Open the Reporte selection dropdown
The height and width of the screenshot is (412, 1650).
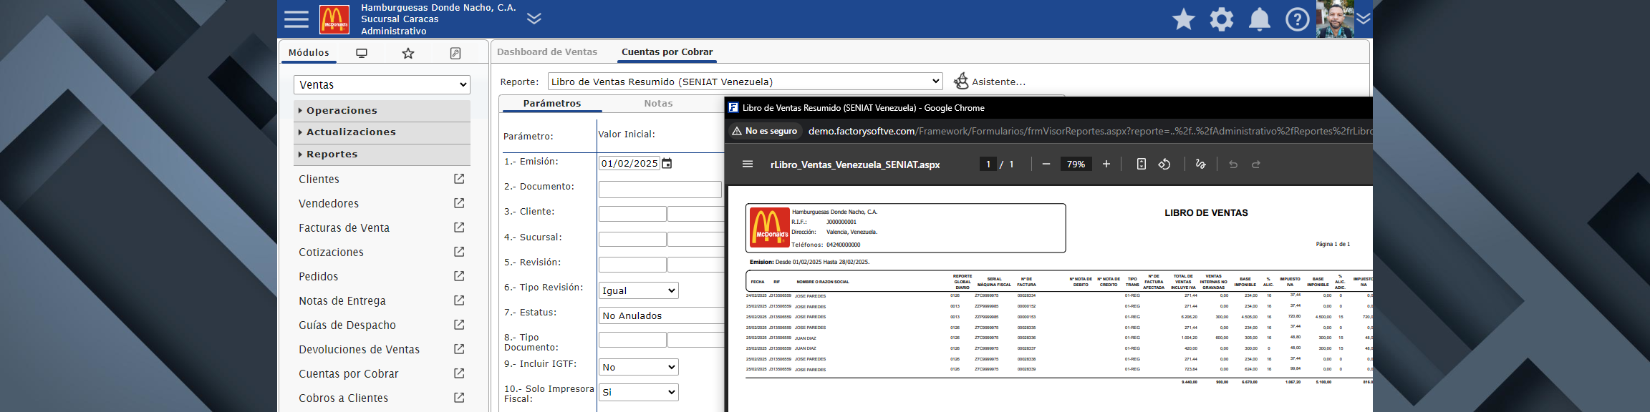[745, 82]
